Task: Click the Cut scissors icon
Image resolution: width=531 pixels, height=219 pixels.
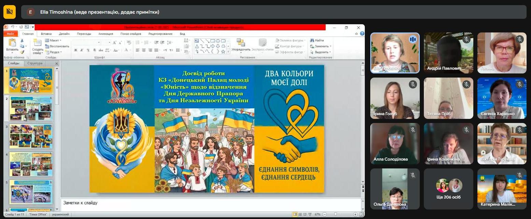Action: 22,40
